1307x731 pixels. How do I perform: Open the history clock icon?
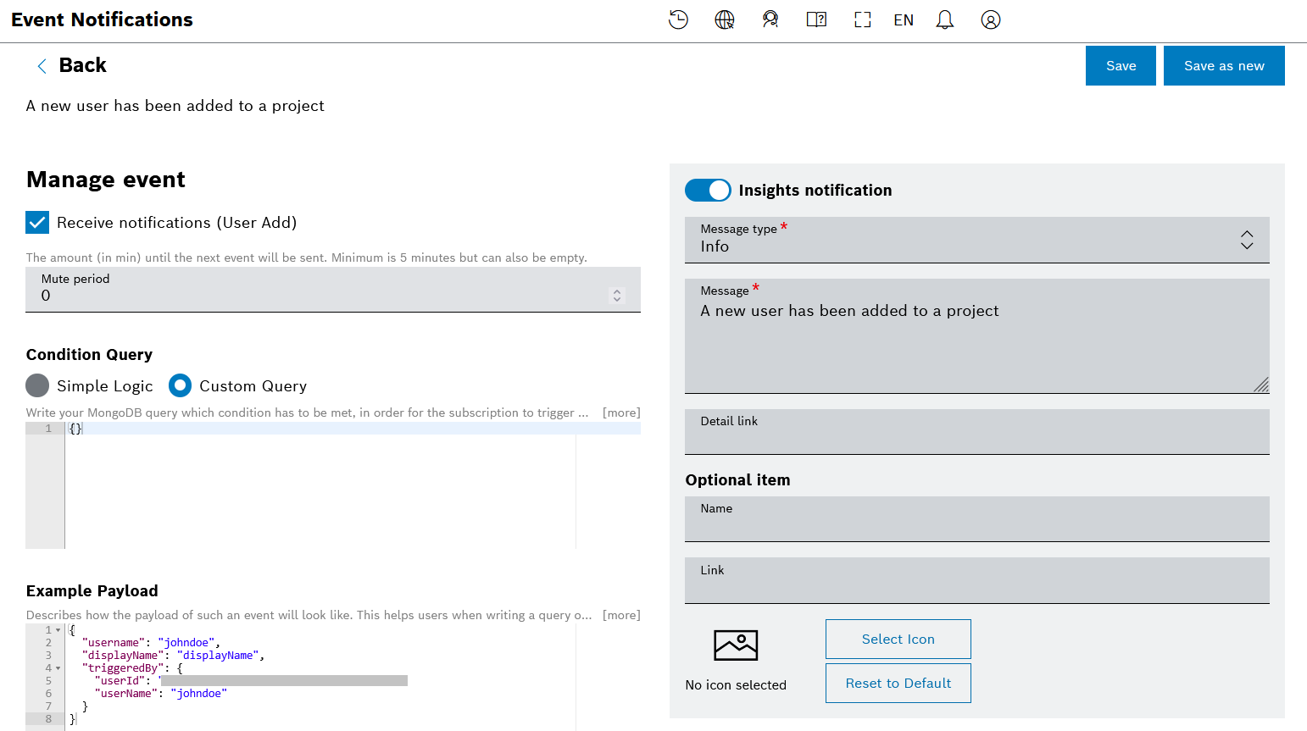[678, 19]
